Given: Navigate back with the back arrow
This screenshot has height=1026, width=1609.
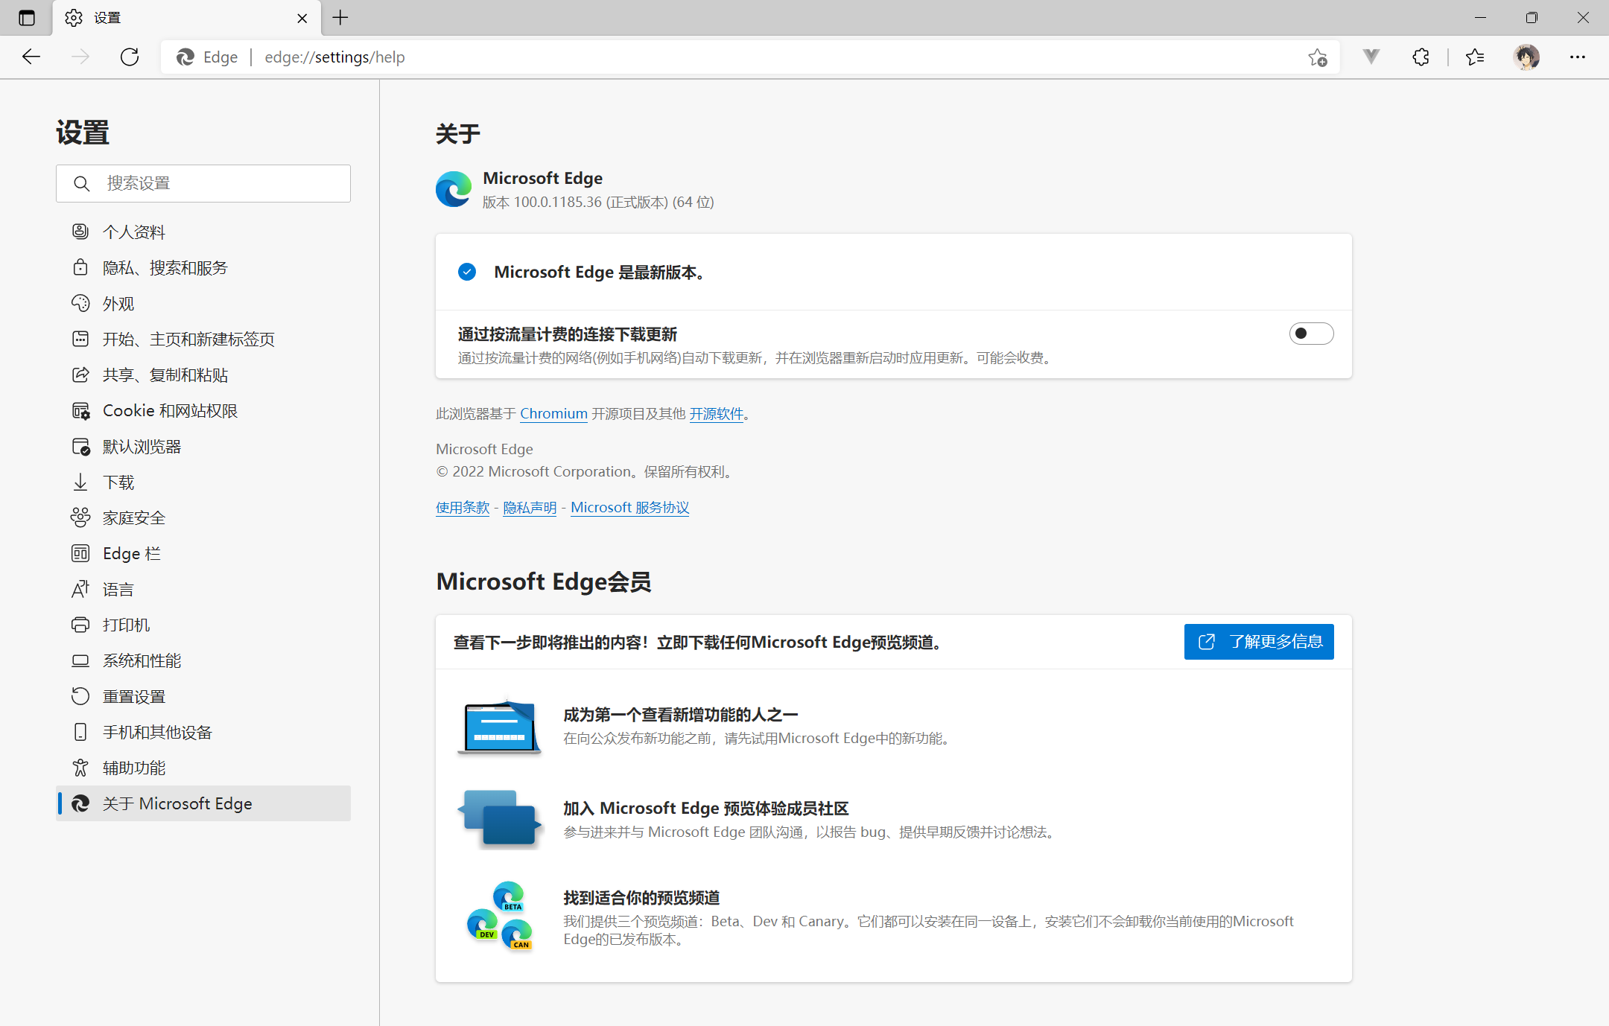Looking at the screenshot, I should (31, 57).
